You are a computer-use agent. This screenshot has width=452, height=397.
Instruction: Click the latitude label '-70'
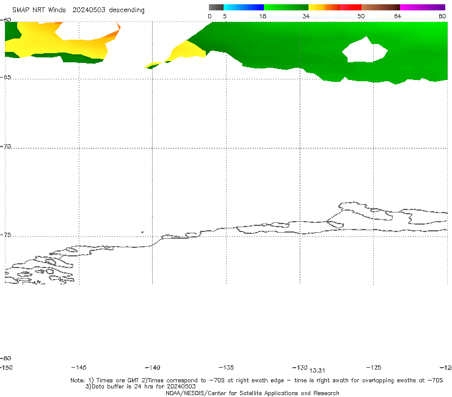5,147
